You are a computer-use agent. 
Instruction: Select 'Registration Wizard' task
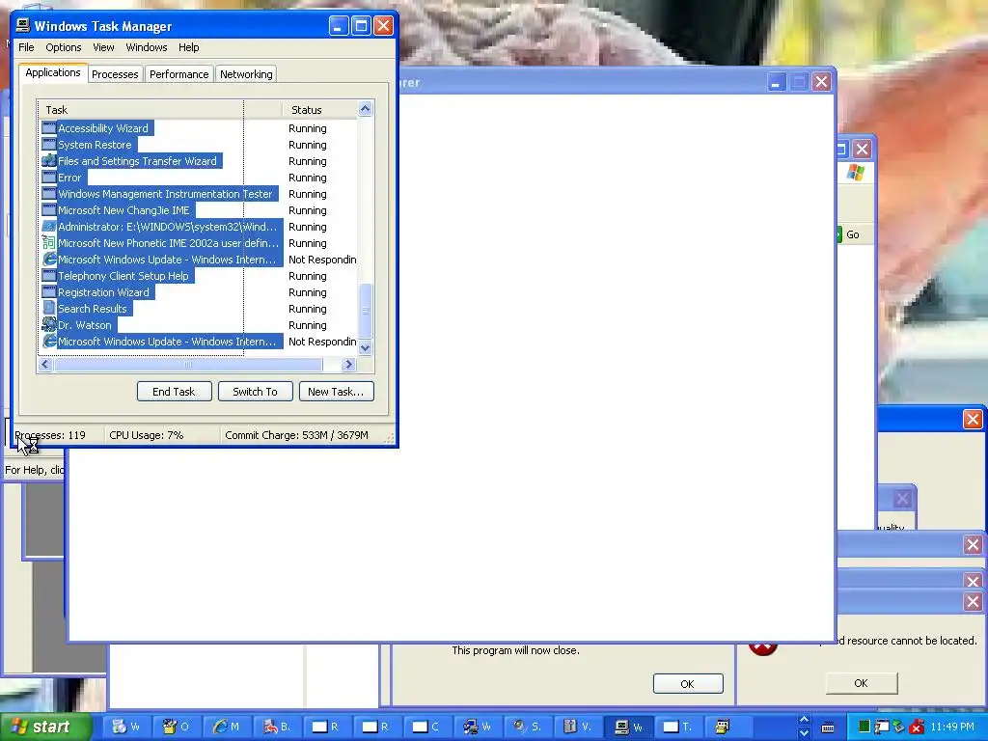click(103, 292)
